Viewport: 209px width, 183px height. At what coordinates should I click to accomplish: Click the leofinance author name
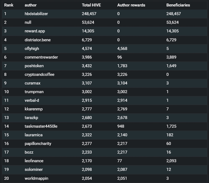34,161
